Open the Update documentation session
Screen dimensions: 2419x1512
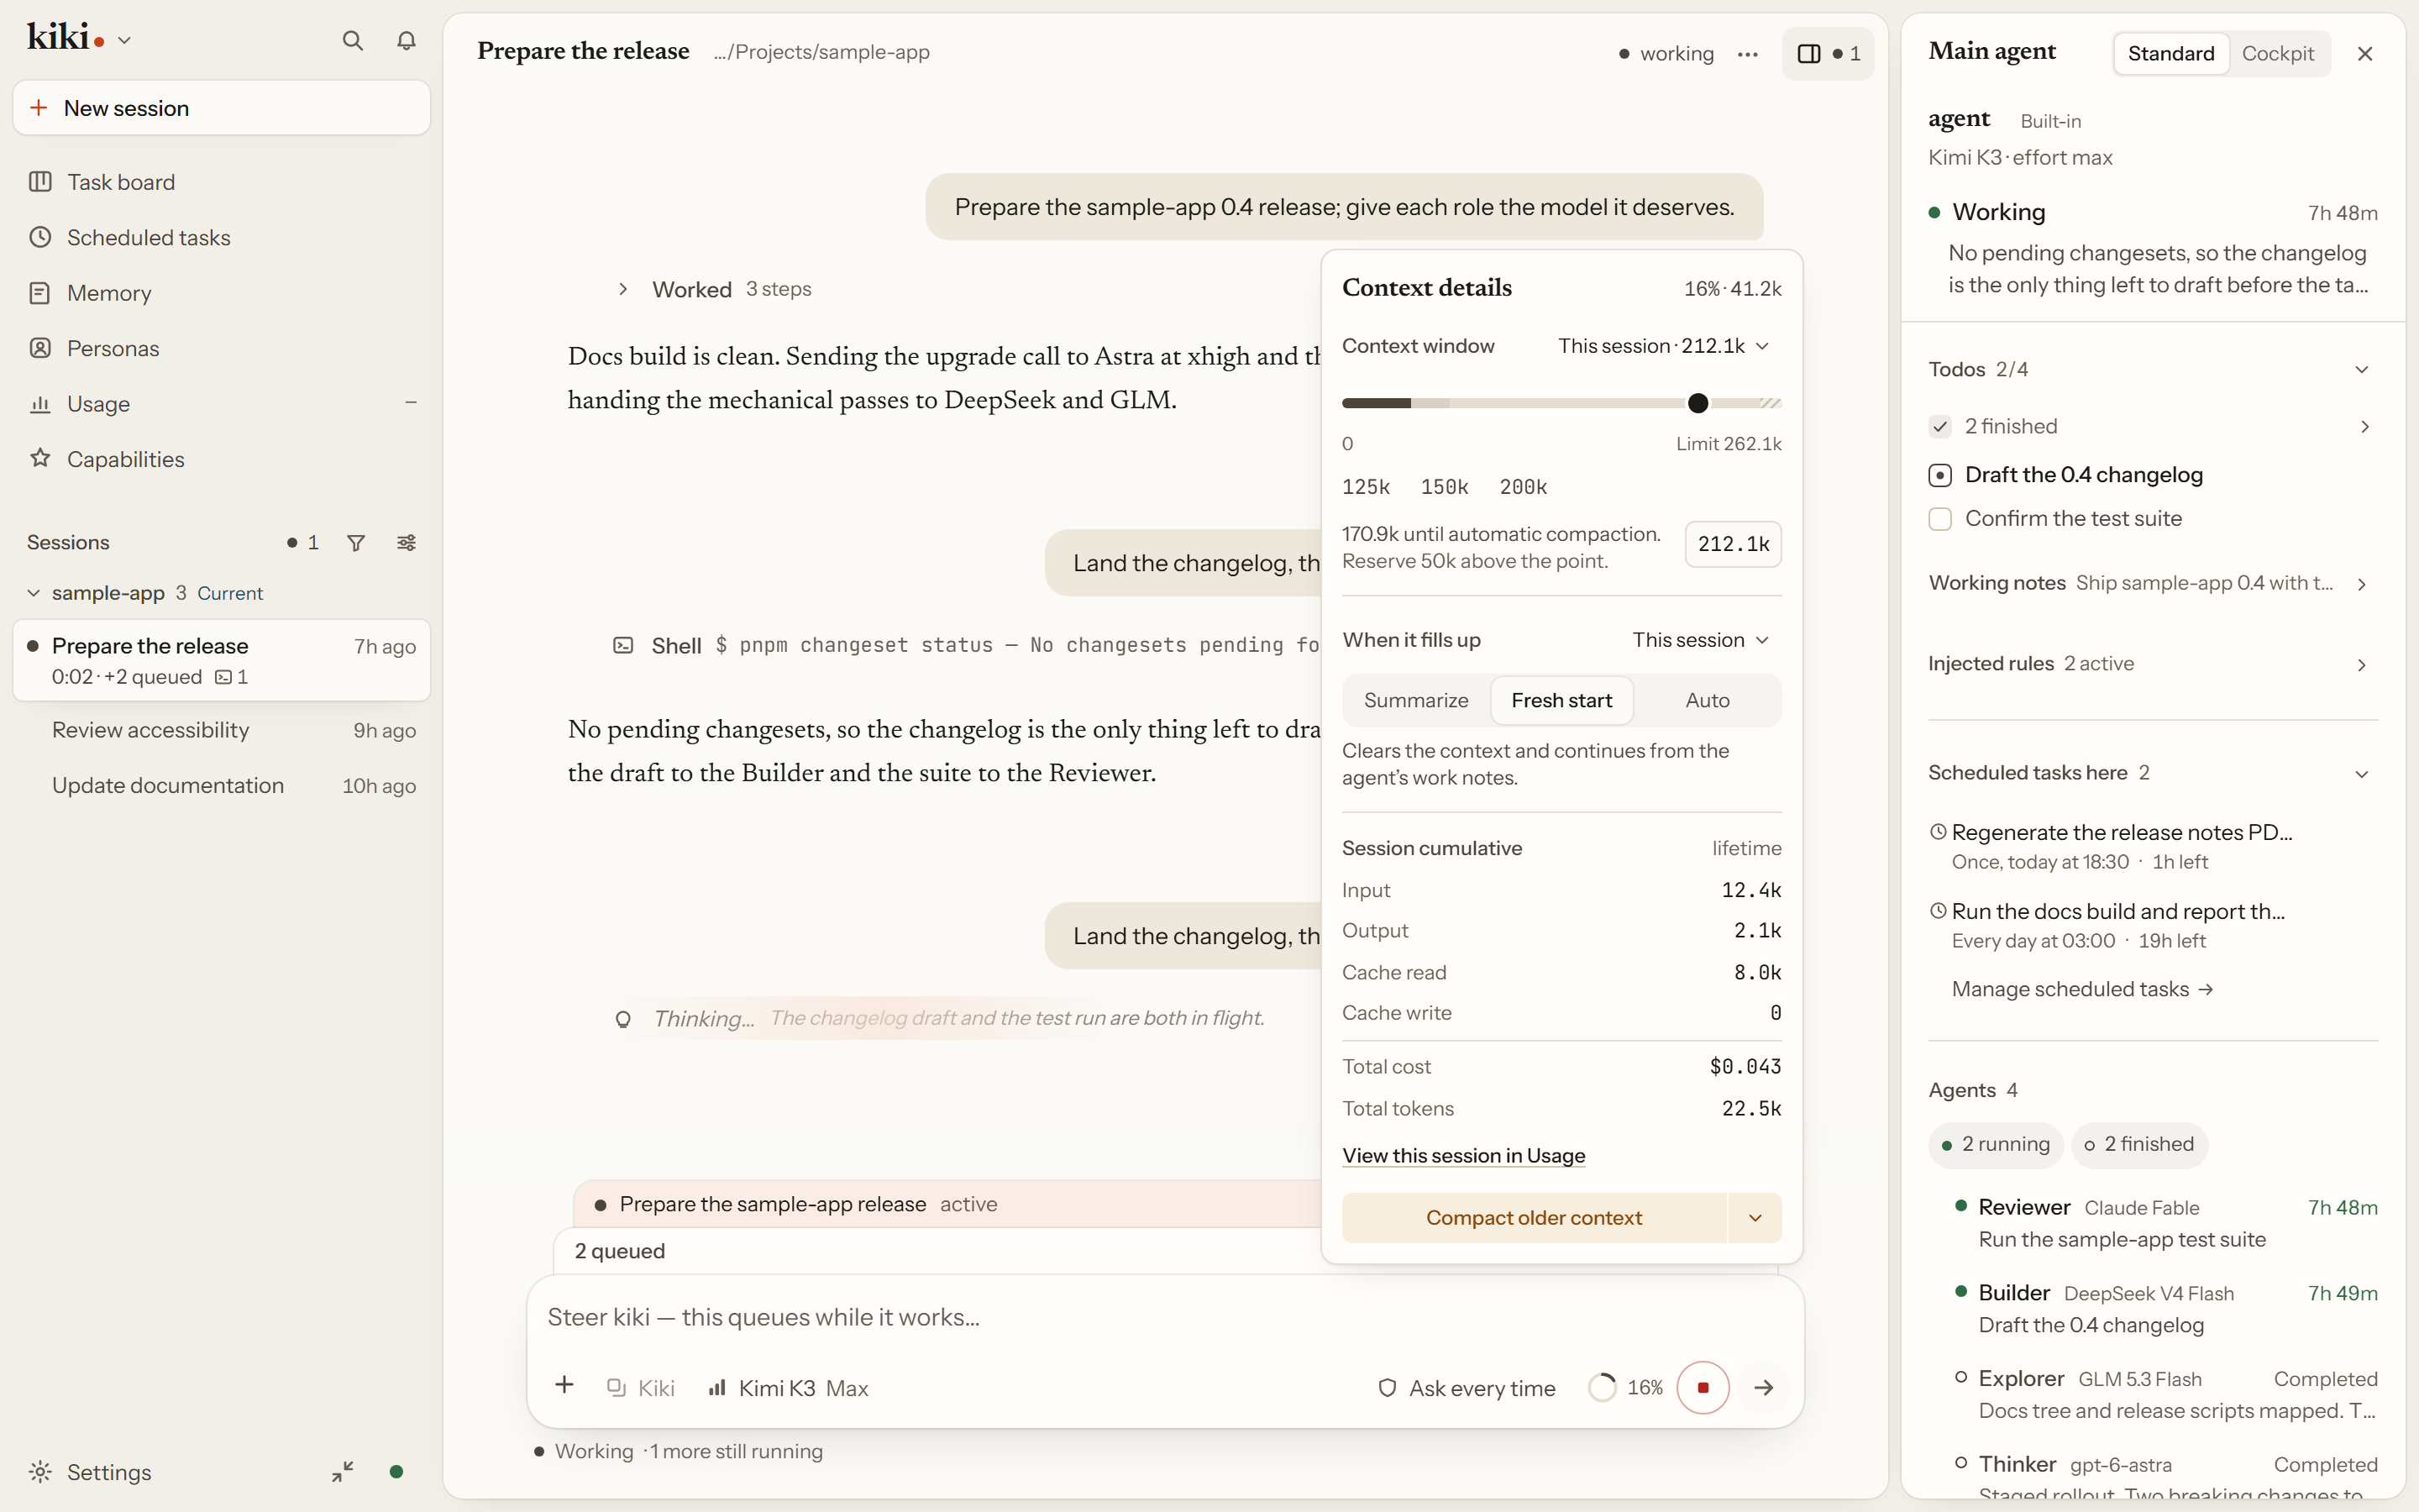221,786
